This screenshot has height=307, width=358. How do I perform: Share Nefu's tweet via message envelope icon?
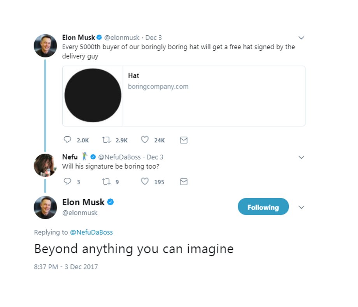[x=184, y=182]
